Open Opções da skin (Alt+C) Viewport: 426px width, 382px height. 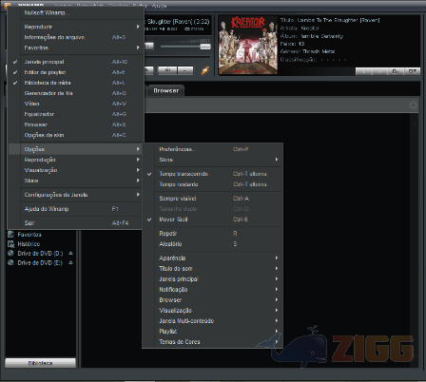75,135
